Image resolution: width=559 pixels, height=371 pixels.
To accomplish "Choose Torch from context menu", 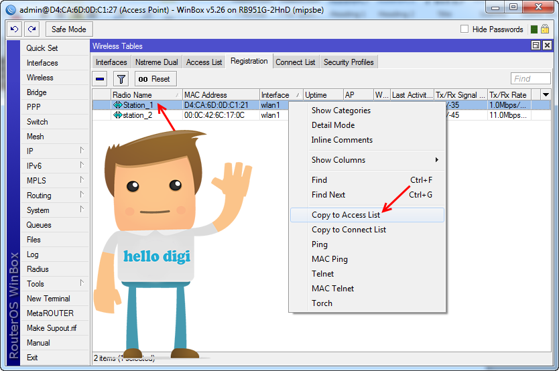I will pyautogui.click(x=367, y=303).
